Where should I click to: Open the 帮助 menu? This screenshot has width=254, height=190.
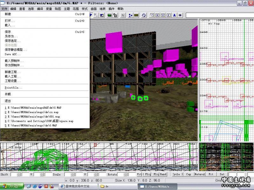pyautogui.click(x=120, y=9)
